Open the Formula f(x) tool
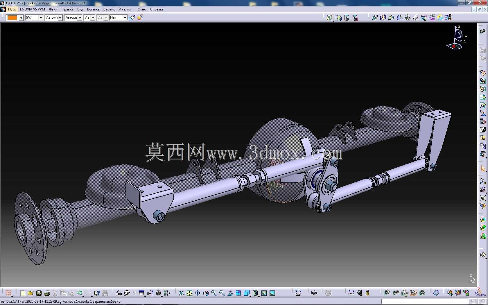Image resolution: width=488 pixels, height=305 pixels. coord(119,293)
